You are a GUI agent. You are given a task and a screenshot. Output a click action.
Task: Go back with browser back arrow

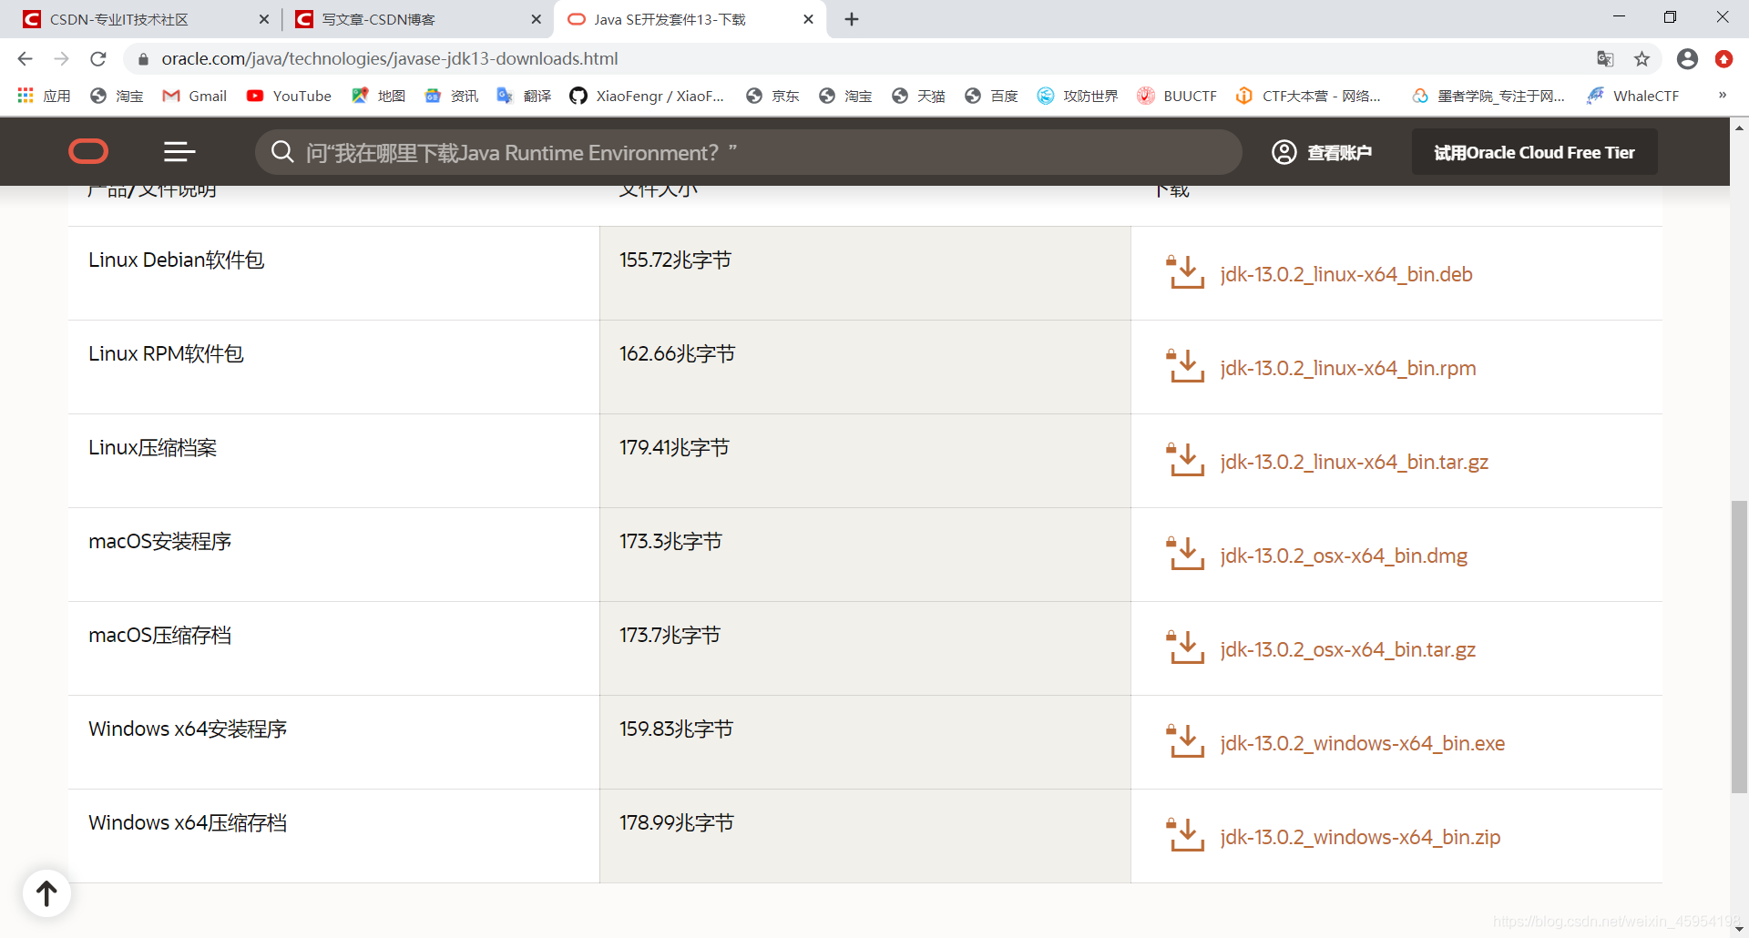coord(25,59)
